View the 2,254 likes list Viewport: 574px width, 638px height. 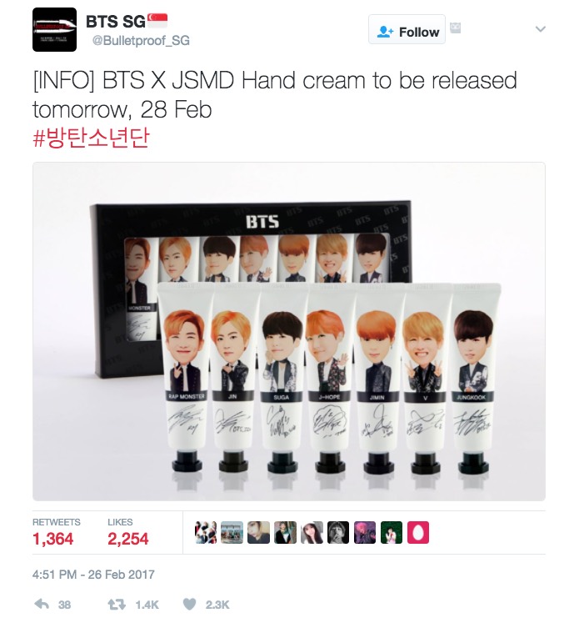pos(128,532)
